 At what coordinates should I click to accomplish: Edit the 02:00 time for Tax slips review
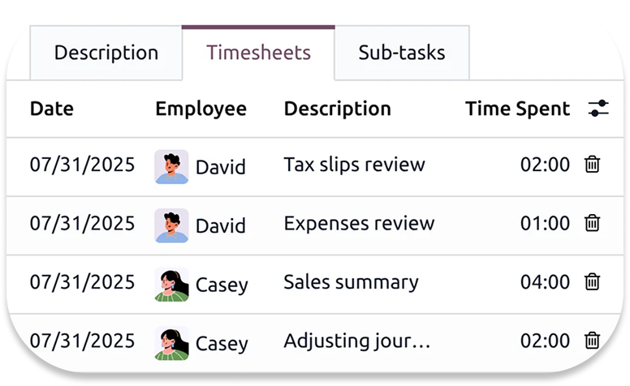545,165
